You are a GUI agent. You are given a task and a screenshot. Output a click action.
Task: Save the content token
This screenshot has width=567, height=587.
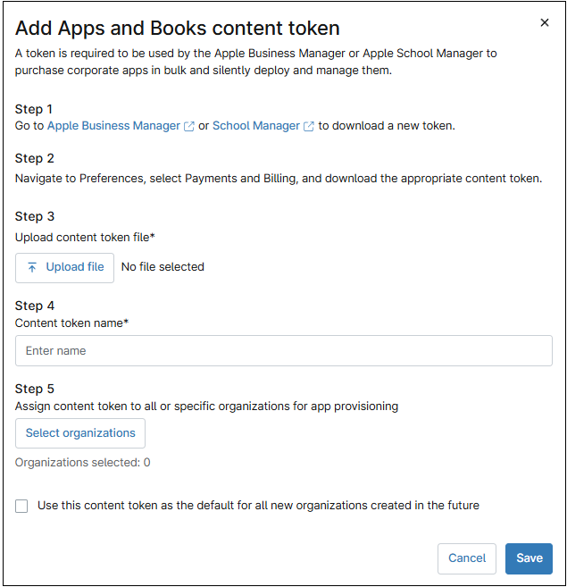(529, 558)
